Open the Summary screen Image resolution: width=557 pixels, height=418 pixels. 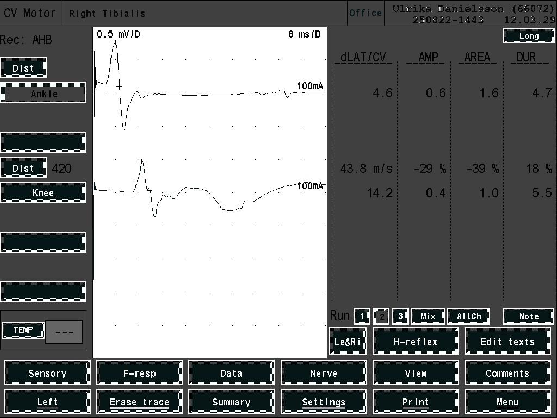(x=231, y=402)
